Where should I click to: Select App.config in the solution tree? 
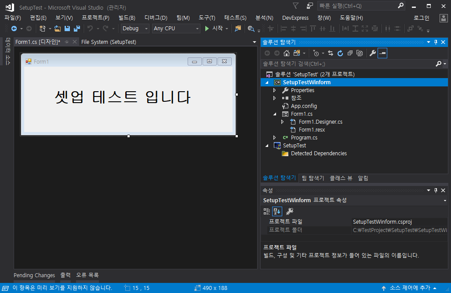(x=304, y=106)
